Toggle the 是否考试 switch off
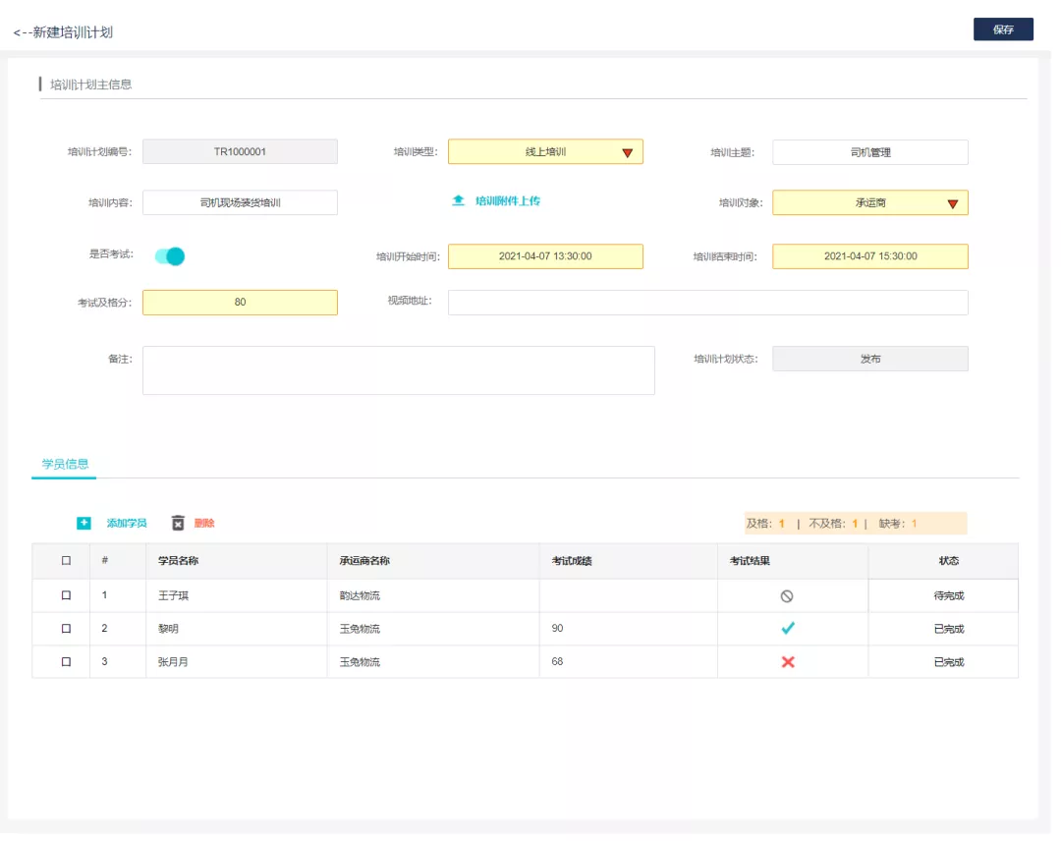The image size is (1061, 841). coord(170,256)
